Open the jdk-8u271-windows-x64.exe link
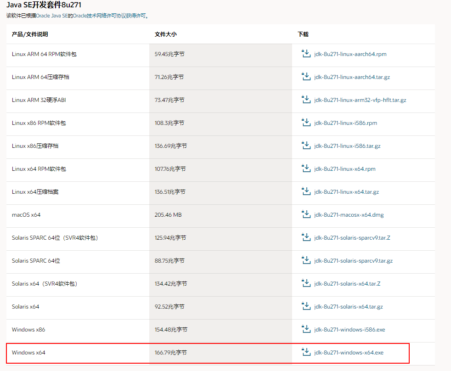Viewport: 451px width, 371px height. click(x=349, y=353)
